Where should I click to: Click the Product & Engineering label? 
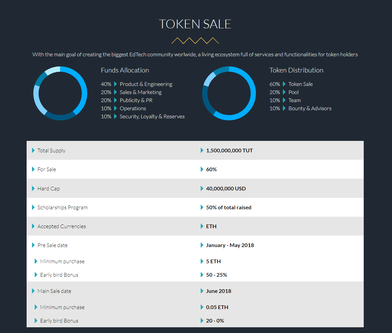click(146, 84)
